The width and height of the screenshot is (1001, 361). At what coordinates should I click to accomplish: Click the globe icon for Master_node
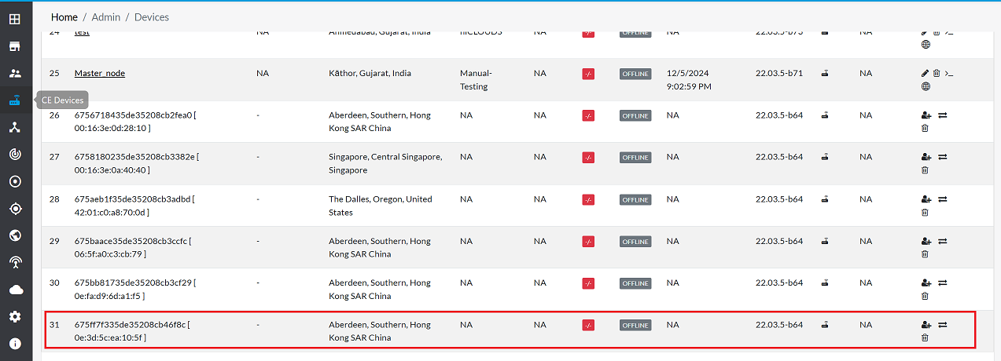(x=926, y=87)
